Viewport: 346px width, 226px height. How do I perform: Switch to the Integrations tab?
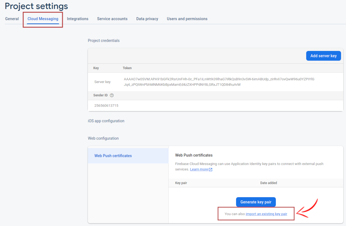tap(77, 19)
